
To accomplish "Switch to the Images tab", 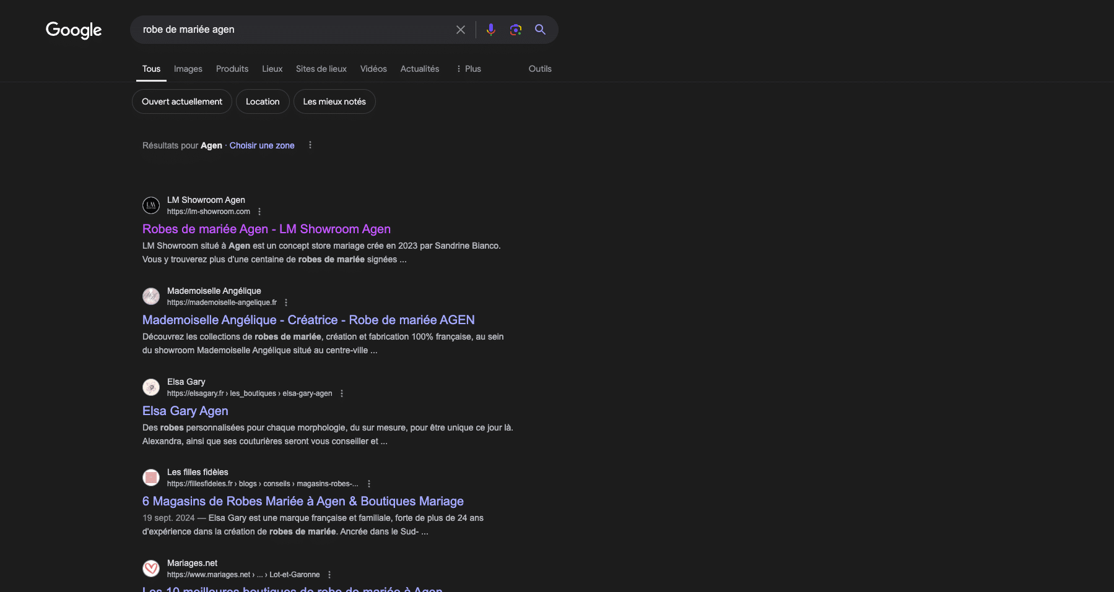I will [188, 69].
